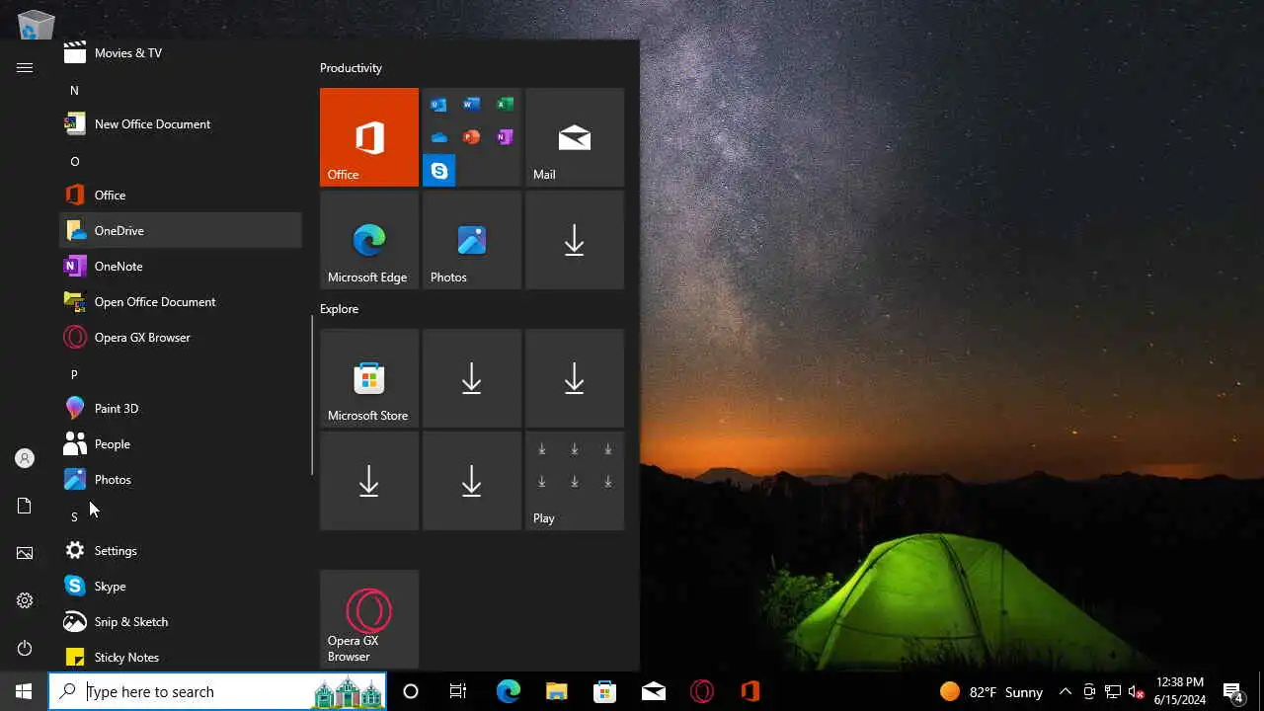
Task: Click the muted volume icon in tray
Action: [x=1136, y=691]
